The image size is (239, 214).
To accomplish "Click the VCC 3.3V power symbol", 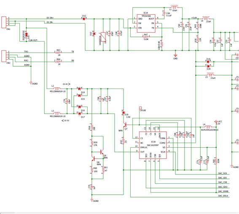I will click(x=216, y=121).
